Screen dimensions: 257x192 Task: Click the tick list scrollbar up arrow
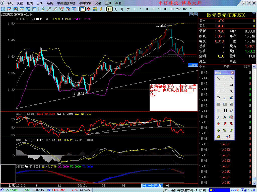(x=254, y=66)
